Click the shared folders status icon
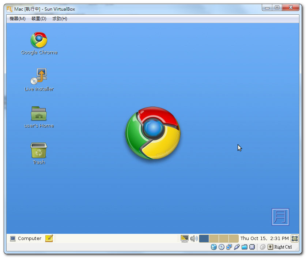The height and width of the screenshot is (258, 306). coord(244,247)
